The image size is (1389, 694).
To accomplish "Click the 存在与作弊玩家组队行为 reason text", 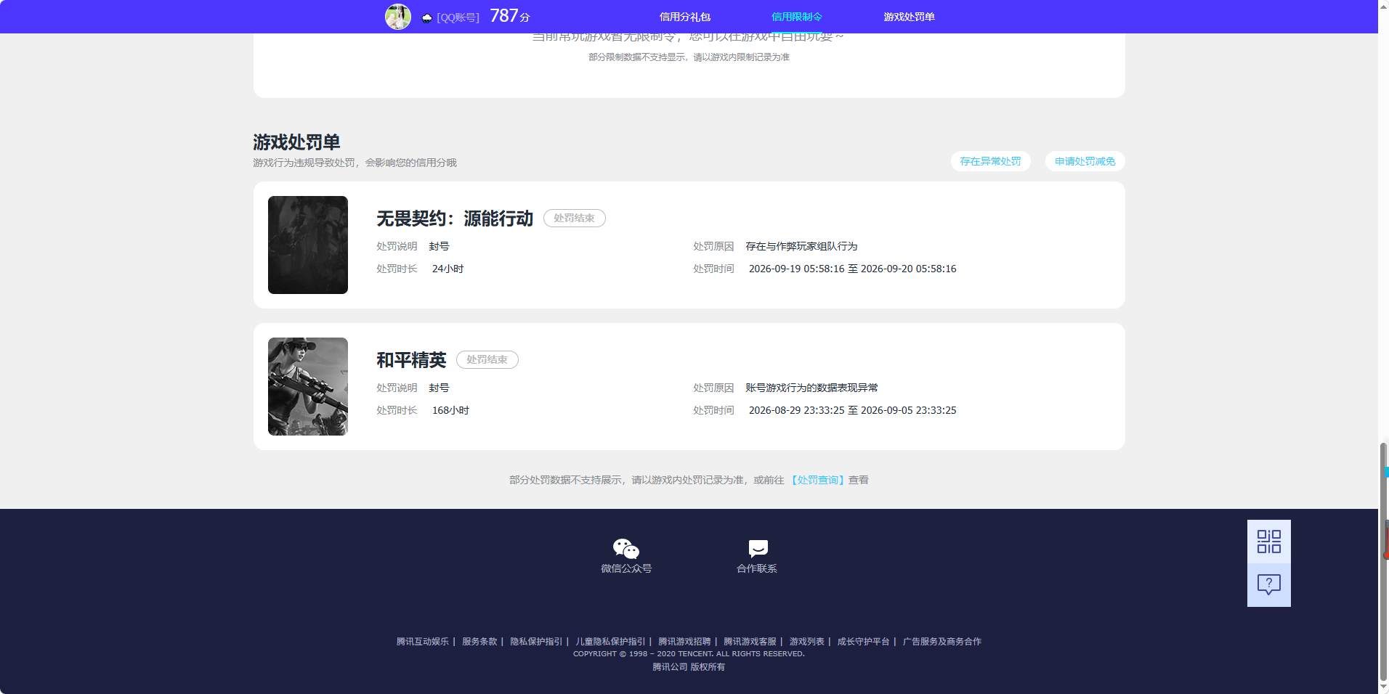I will 801,246.
